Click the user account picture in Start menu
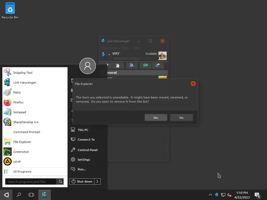267x200 pixels. point(88,66)
